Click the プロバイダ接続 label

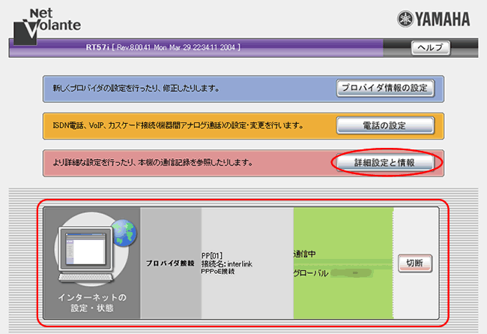[171, 263]
